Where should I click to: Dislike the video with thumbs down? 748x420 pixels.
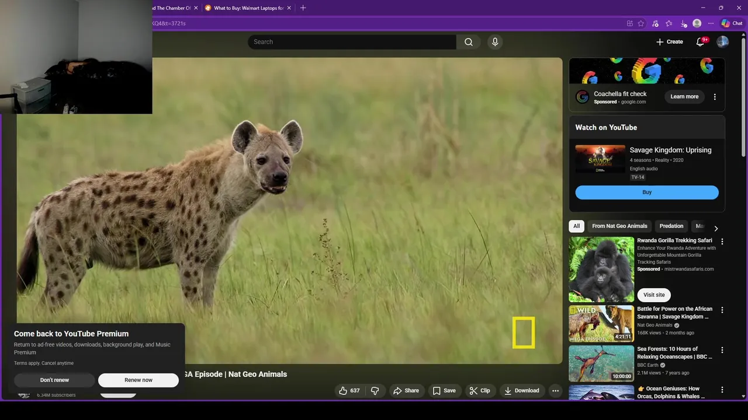point(375,391)
